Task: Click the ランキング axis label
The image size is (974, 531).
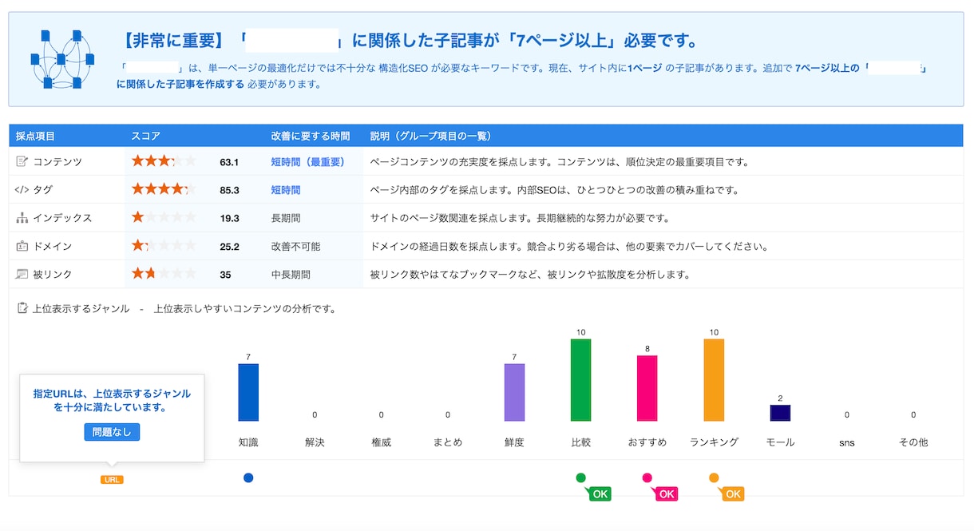Action: click(x=714, y=442)
